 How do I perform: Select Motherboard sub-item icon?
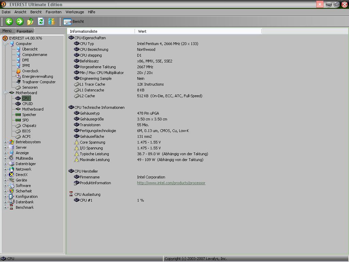[18, 109]
